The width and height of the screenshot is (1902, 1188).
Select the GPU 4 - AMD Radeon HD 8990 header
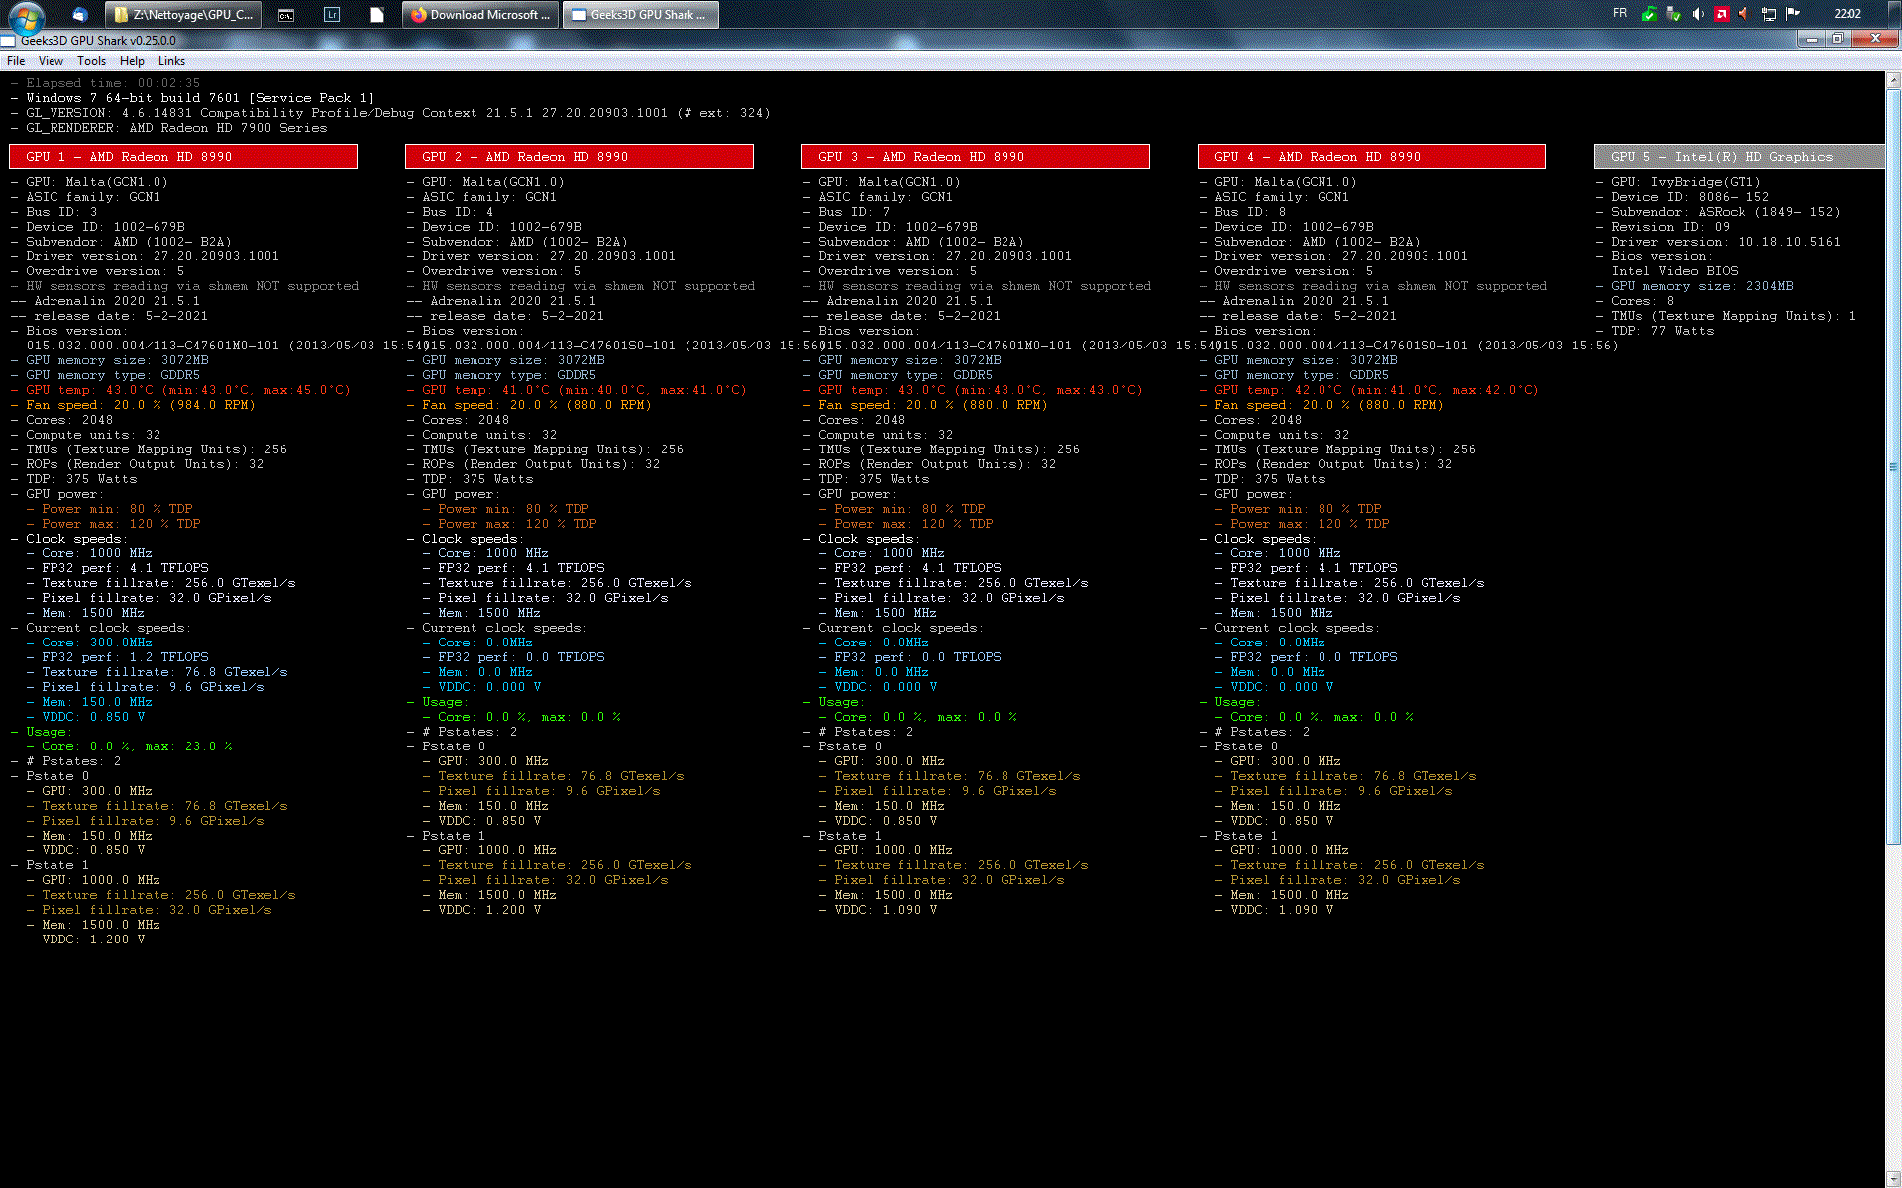[1372, 156]
